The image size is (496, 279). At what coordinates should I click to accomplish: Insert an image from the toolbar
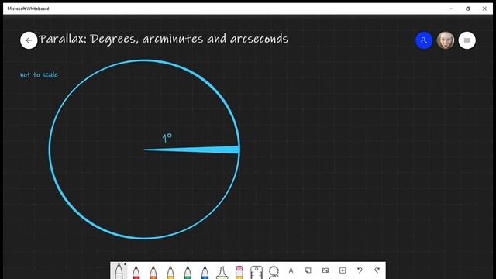pos(325,270)
